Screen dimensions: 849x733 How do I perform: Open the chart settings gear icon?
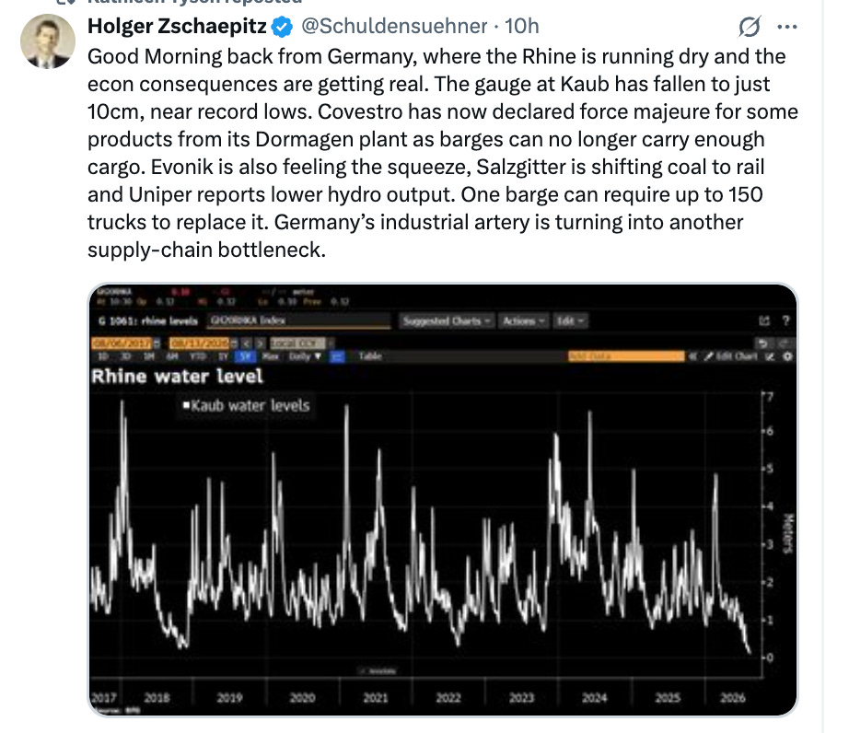788,356
